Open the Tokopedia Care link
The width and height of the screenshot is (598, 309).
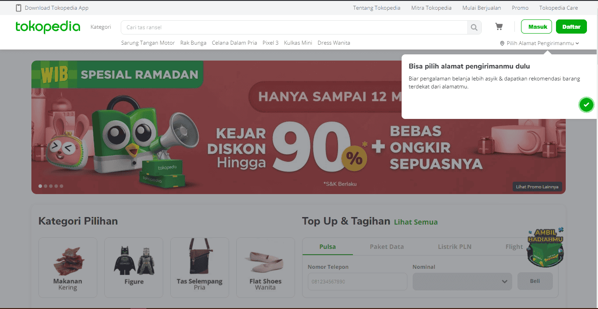point(559,8)
